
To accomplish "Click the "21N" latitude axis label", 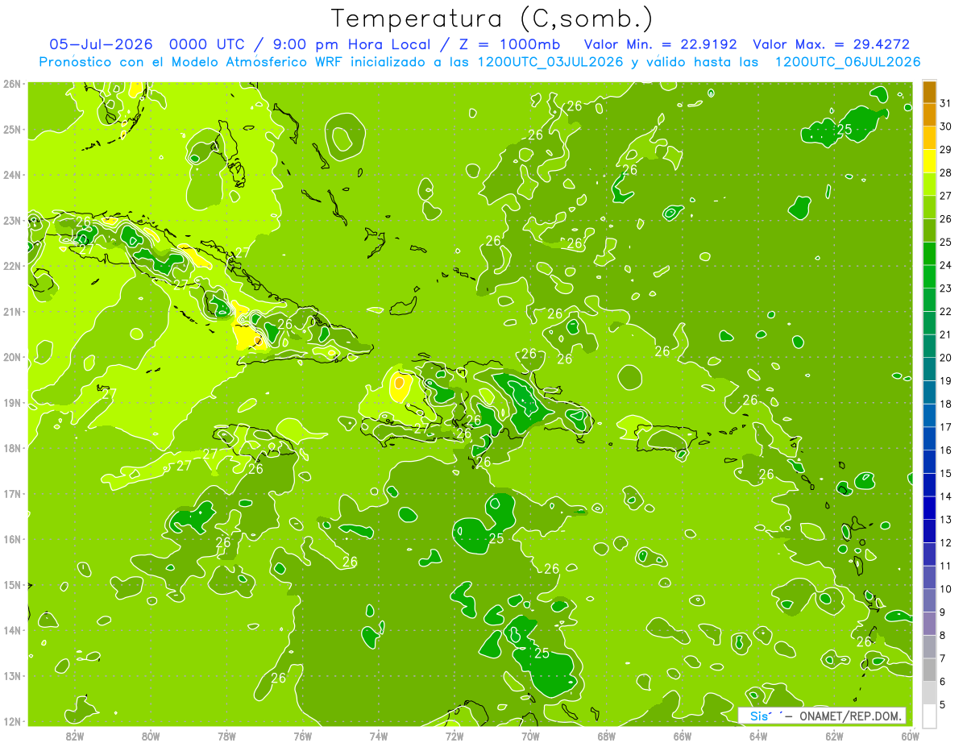I will tap(12, 311).
